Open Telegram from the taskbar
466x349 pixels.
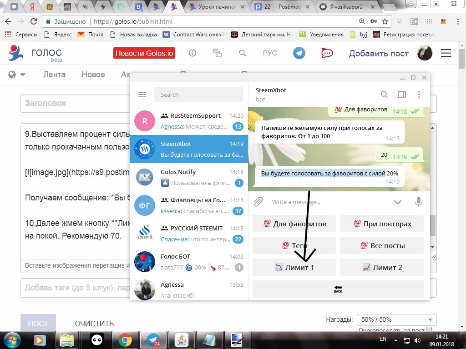coord(154,340)
